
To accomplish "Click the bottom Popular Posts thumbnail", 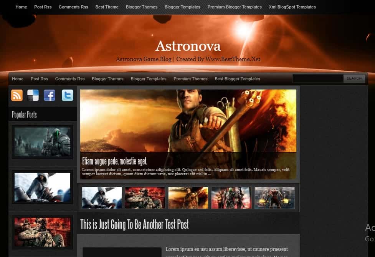I will coord(42,232).
